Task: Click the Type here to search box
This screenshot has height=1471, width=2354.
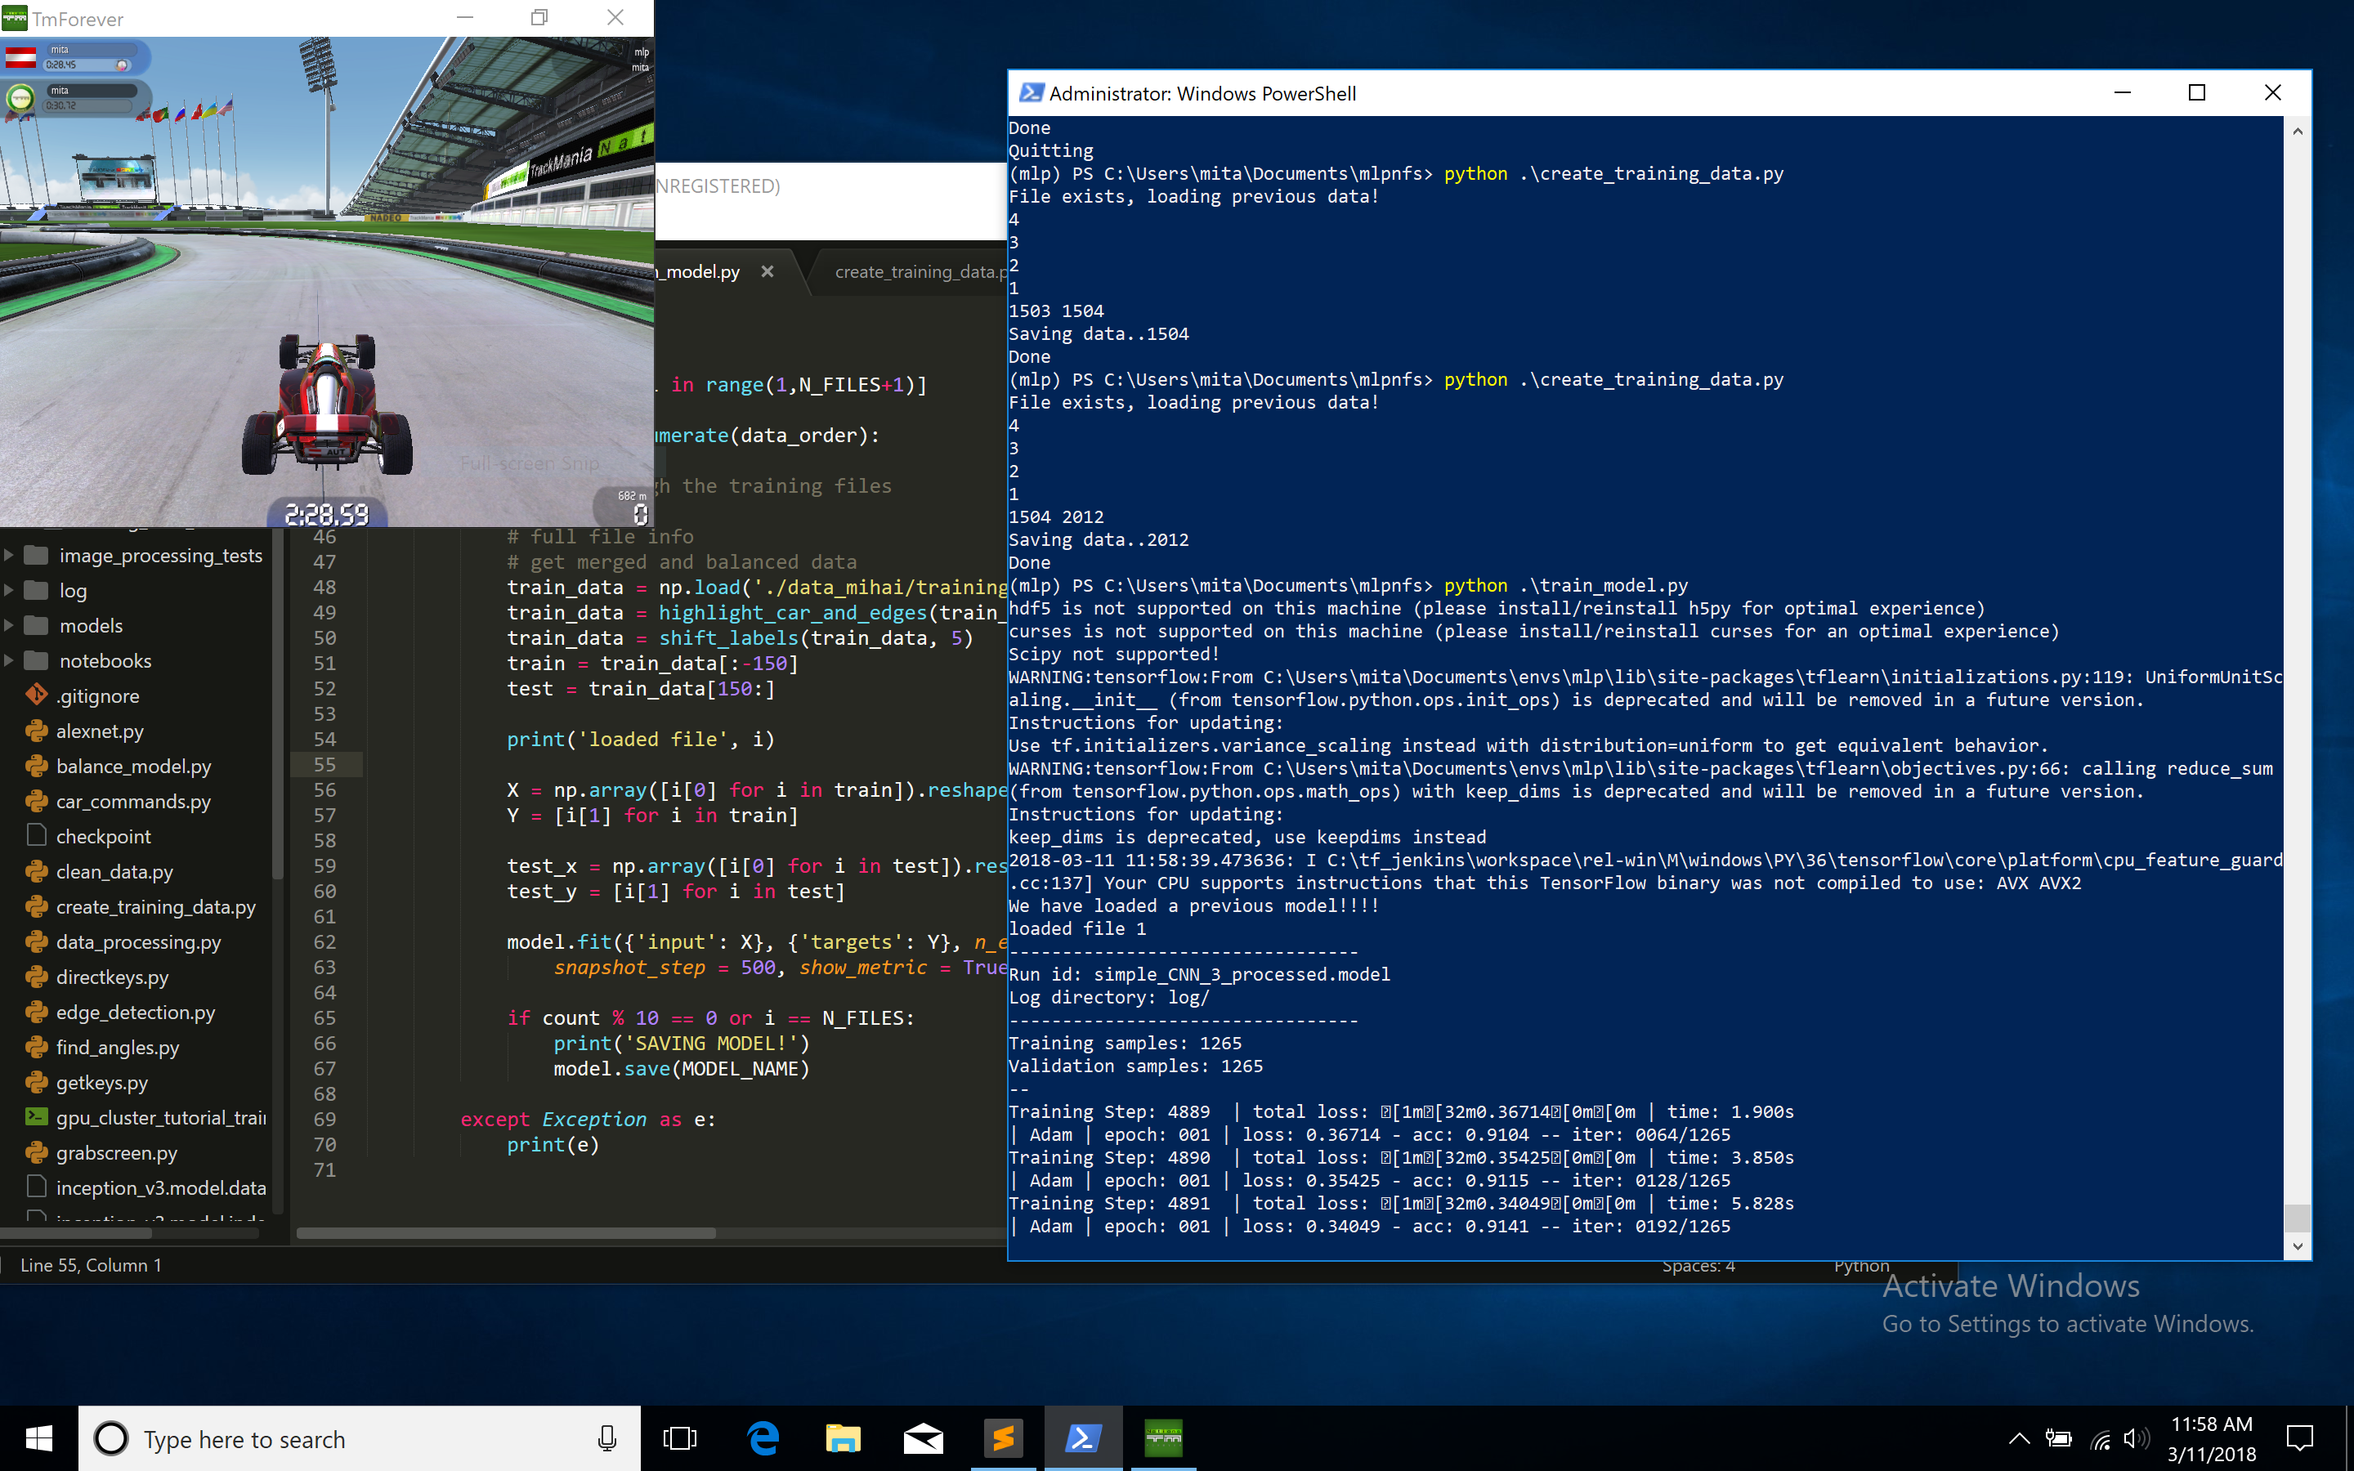Action: [x=341, y=1438]
